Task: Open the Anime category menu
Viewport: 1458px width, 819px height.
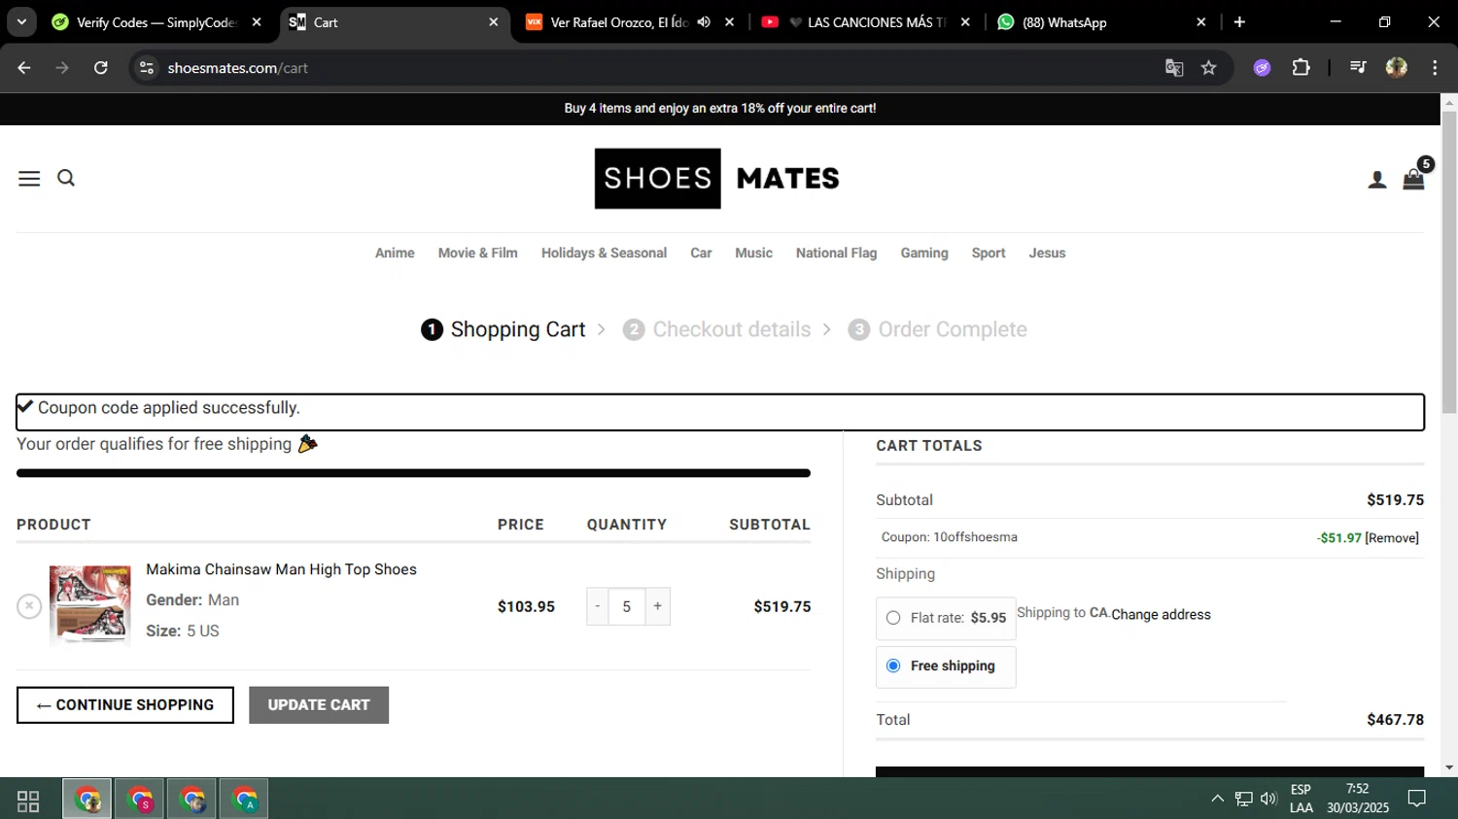Action: (x=395, y=253)
